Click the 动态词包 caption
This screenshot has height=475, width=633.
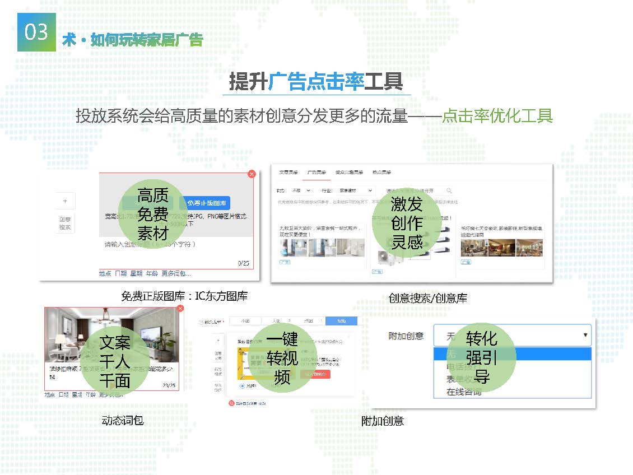point(123,421)
